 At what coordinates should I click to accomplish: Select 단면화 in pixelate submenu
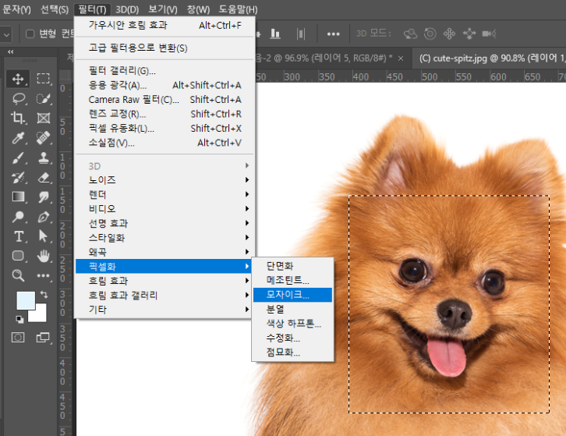[293, 266]
